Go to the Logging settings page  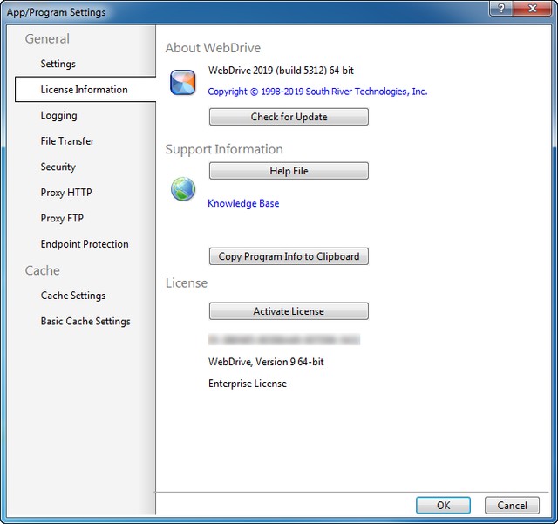(x=58, y=115)
